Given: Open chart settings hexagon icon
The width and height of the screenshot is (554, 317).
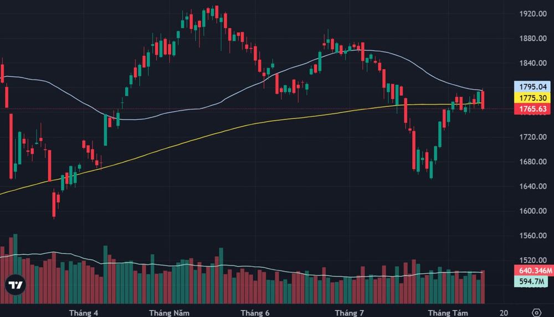Looking at the screenshot, I should [536, 313].
